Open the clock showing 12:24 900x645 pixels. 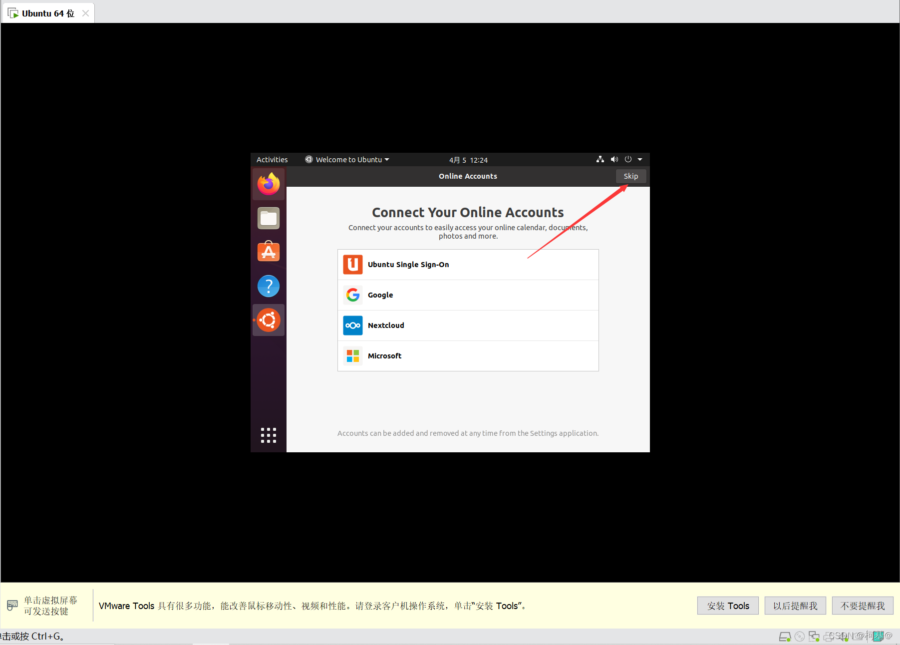[468, 160]
